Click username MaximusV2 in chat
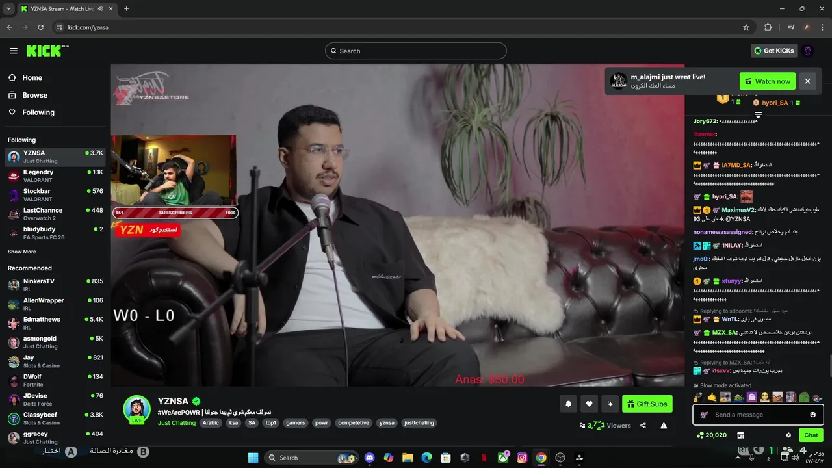The image size is (832, 468). coord(738,210)
